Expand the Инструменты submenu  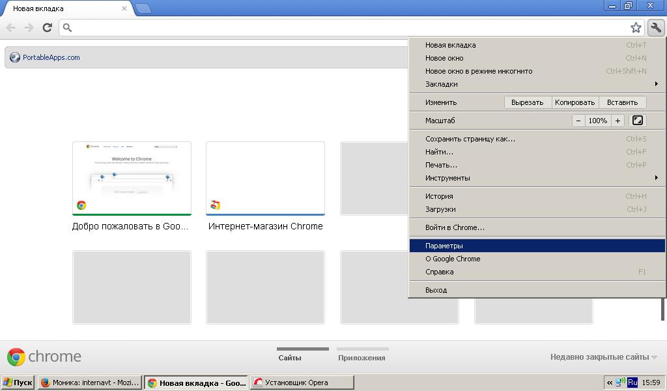(537, 179)
